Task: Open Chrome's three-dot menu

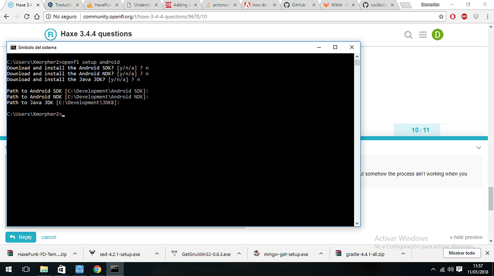Action: point(487,17)
